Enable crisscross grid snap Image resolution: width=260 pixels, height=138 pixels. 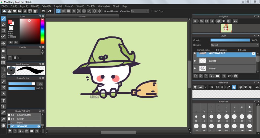click(x=69, y=11)
